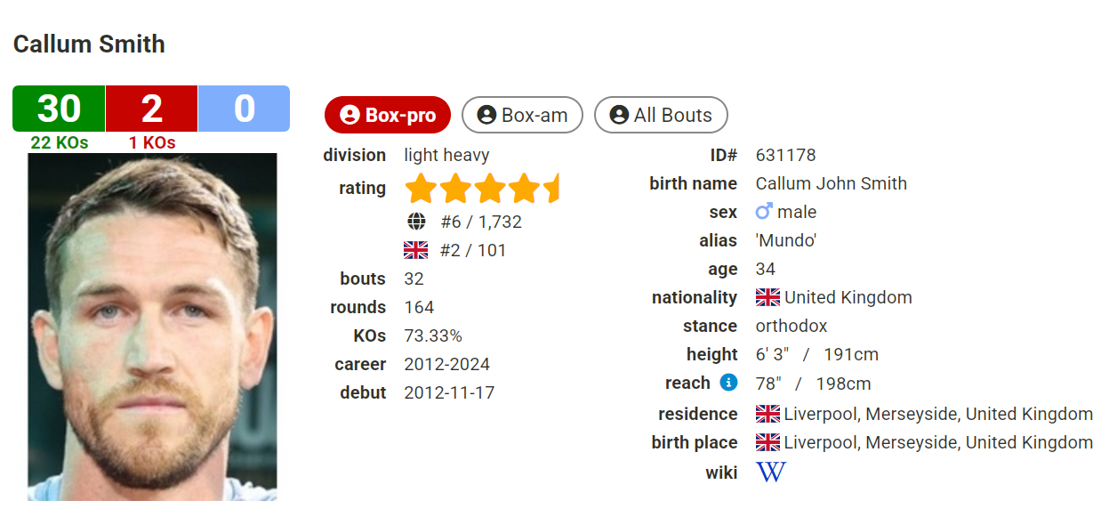Click the Callum Smith name heading
The width and height of the screenshot is (1101, 517).
(89, 44)
